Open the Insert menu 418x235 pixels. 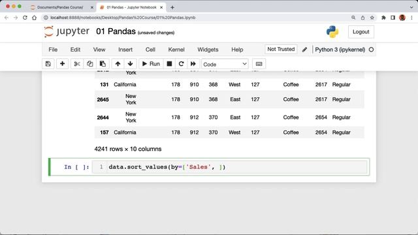[125, 50]
